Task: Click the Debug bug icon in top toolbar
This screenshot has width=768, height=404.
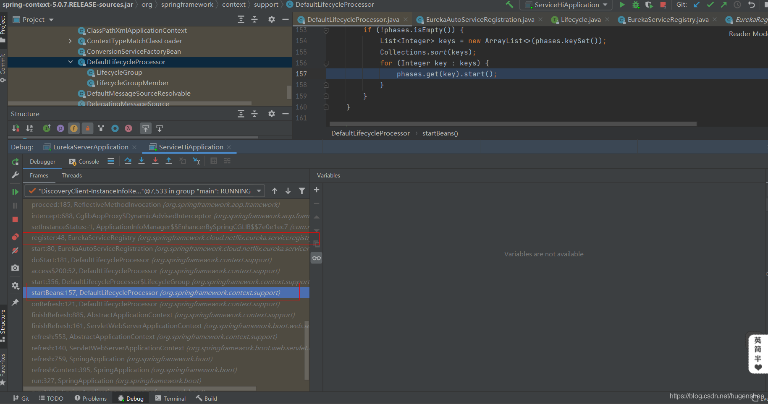Action: (x=636, y=5)
